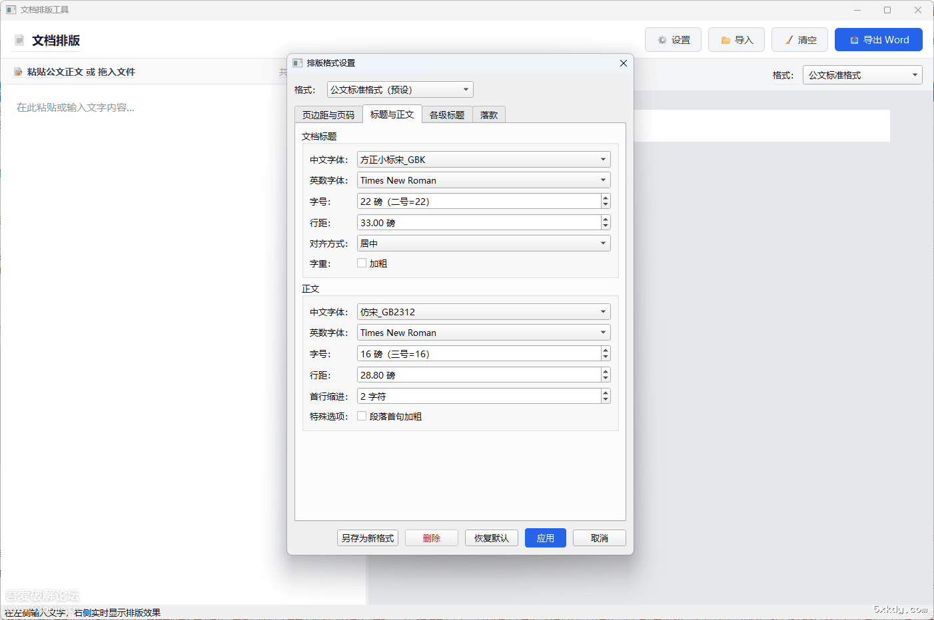Image resolution: width=934 pixels, height=620 pixels.
Task: Expand the body 英数字体 dropdown
Action: click(484, 333)
